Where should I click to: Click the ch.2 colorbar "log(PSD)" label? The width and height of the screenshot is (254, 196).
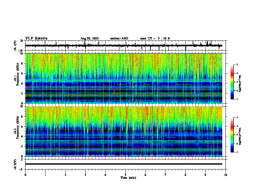coord(240,136)
